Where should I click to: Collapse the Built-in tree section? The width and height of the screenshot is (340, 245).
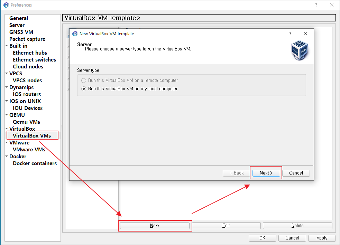pyautogui.click(x=7, y=46)
